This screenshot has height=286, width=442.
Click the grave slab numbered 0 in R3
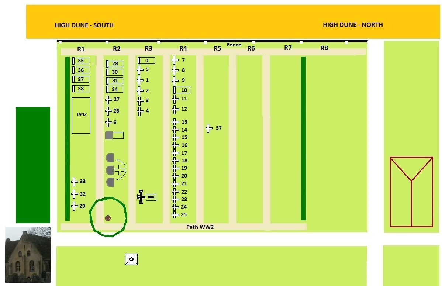click(x=146, y=61)
